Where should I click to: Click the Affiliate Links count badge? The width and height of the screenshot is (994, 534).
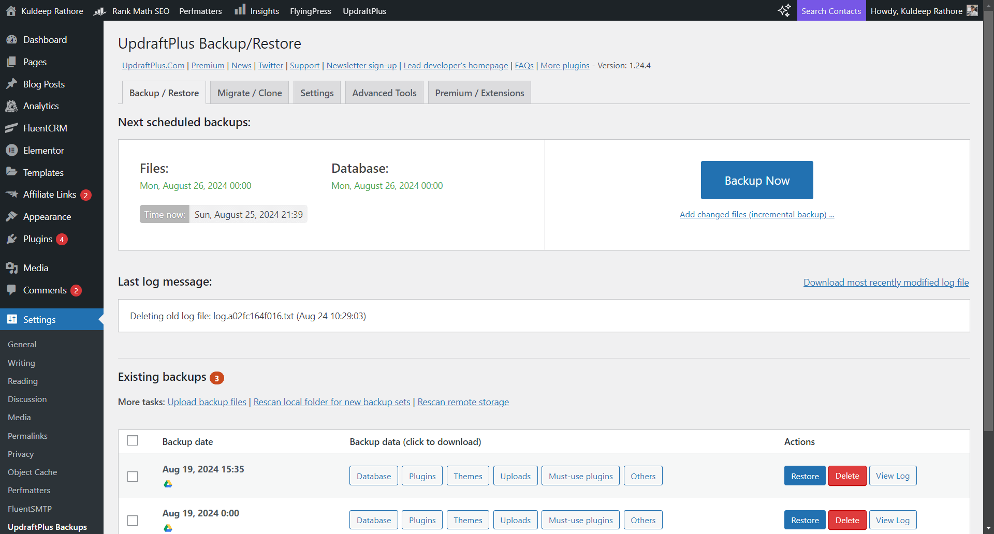(86, 195)
